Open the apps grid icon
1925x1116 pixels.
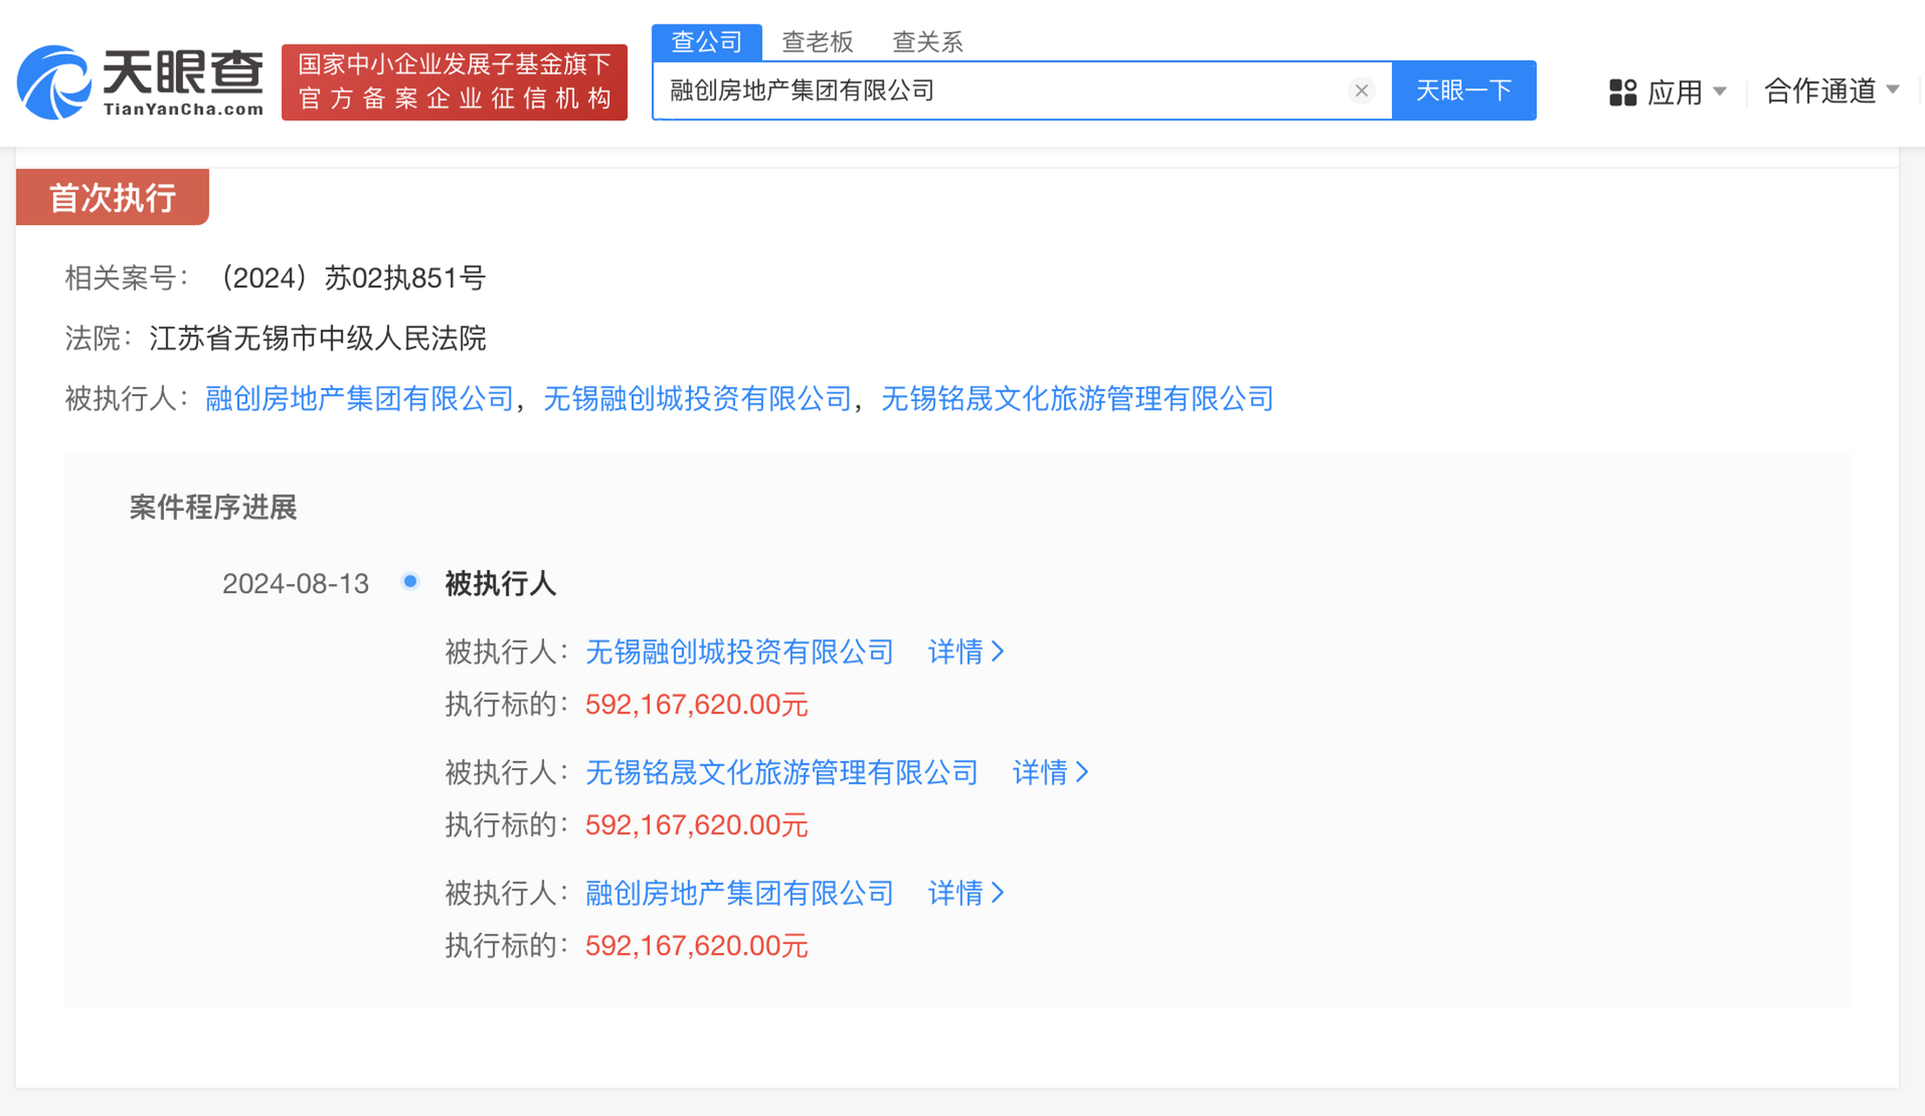point(1622,92)
